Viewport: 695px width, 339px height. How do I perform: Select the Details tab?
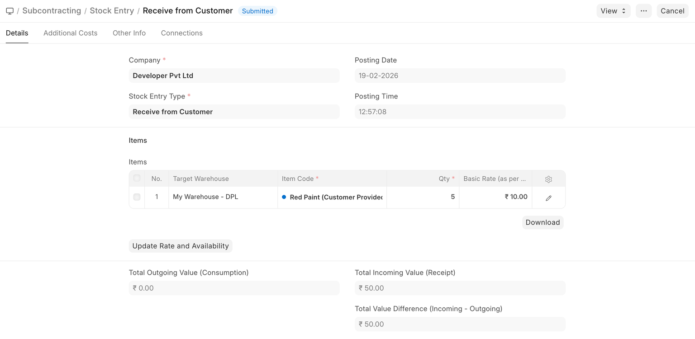(17, 33)
